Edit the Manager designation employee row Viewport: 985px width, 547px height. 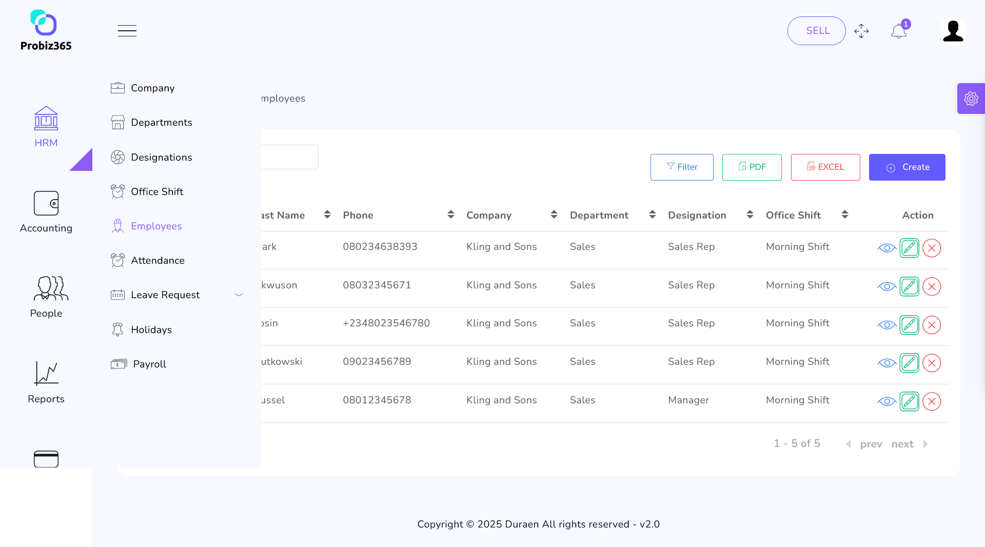tap(909, 401)
